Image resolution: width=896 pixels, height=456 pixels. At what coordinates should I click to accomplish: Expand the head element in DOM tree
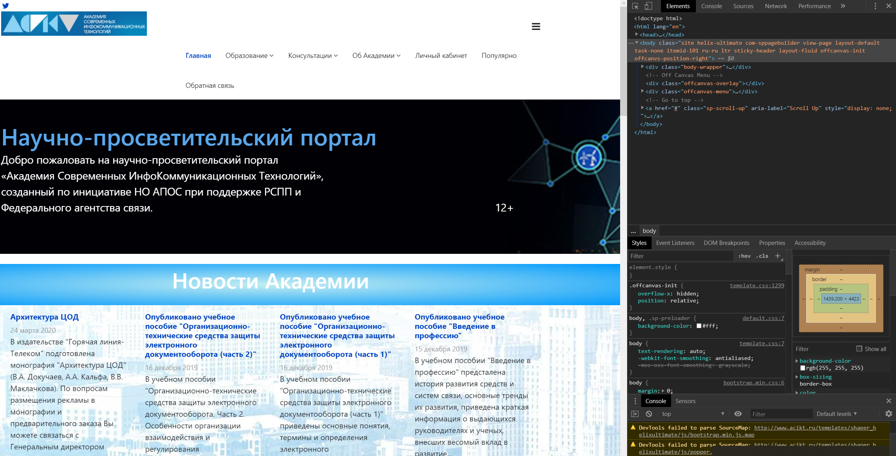click(x=636, y=35)
